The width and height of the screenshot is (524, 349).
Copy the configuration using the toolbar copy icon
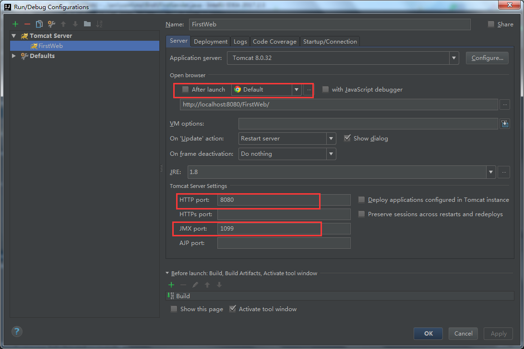point(39,24)
